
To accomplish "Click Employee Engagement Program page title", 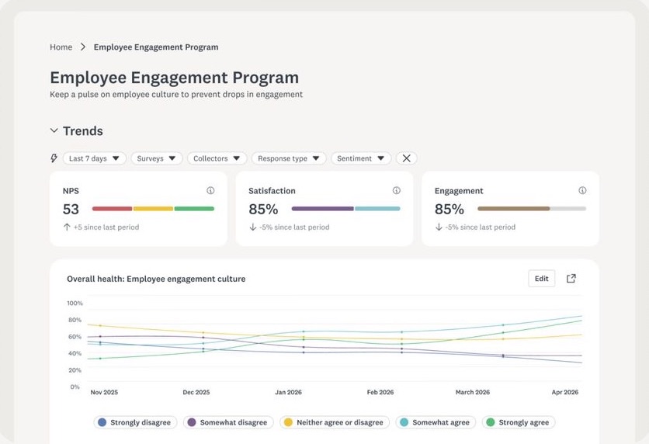I will pos(174,78).
